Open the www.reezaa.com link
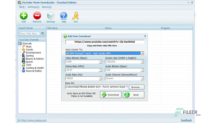The width and height of the screenshot is (212, 123). [x=34, y=120]
